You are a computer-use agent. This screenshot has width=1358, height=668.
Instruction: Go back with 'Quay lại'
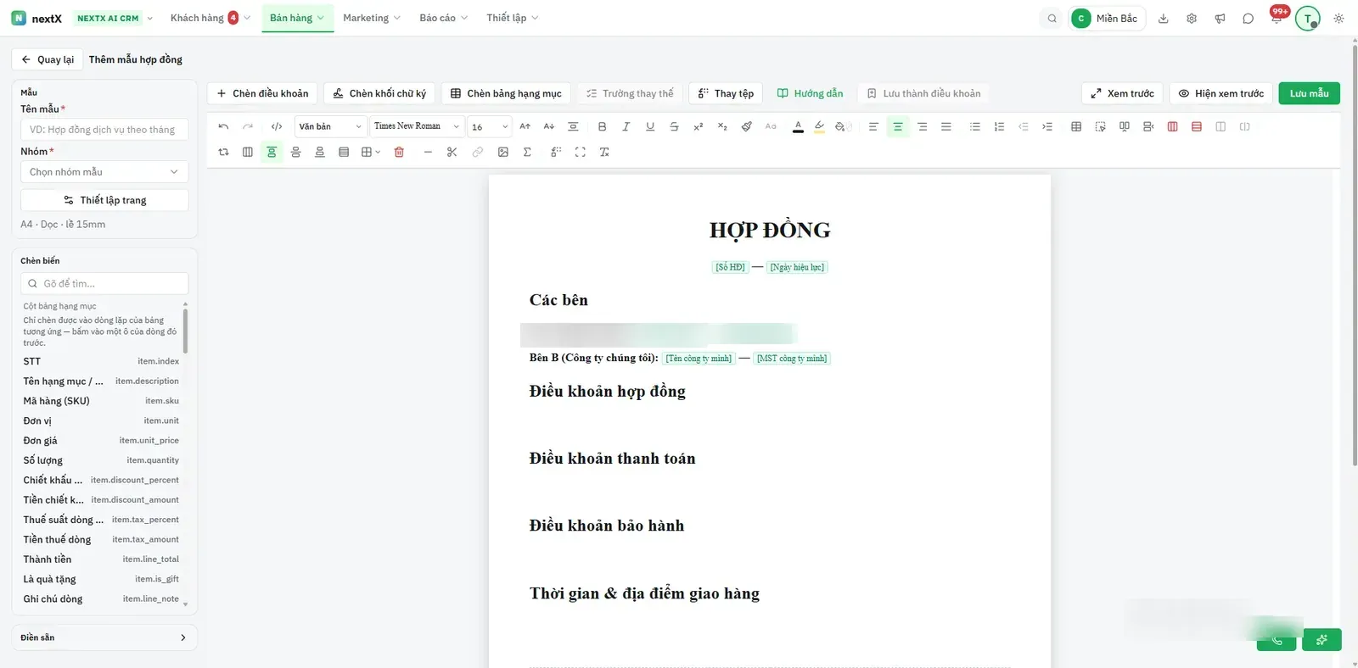point(48,59)
